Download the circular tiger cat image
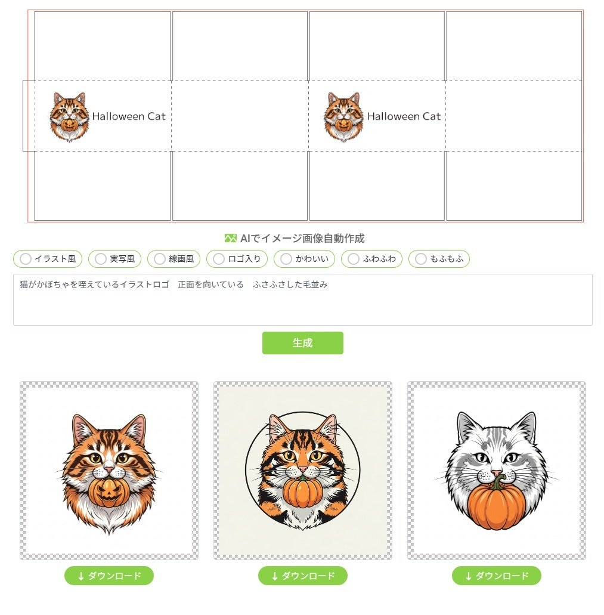 pyautogui.click(x=302, y=576)
